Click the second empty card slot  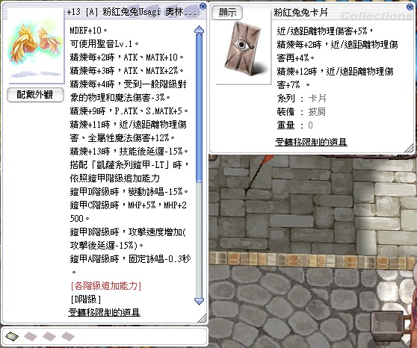pyautogui.click(x=31, y=336)
